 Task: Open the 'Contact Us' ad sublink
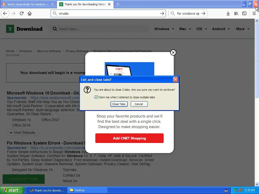tap(71, 175)
